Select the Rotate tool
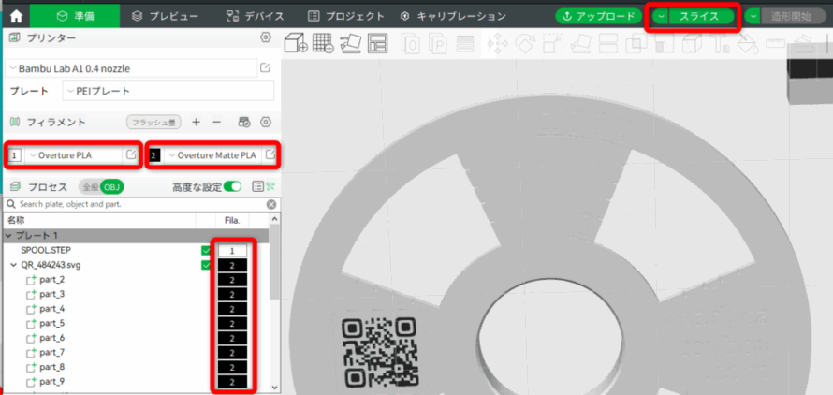 pos(525,43)
